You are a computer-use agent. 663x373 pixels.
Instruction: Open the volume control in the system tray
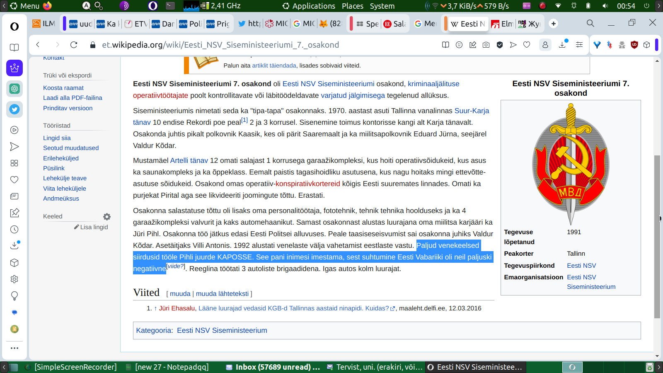coord(605,6)
